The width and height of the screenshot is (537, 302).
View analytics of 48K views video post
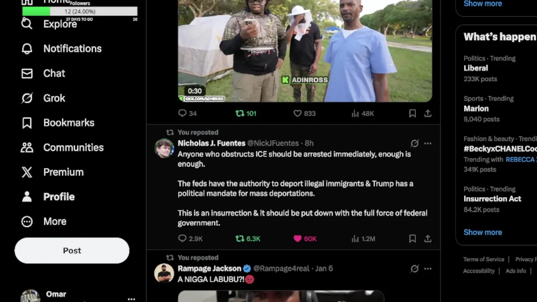click(x=362, y=113)
